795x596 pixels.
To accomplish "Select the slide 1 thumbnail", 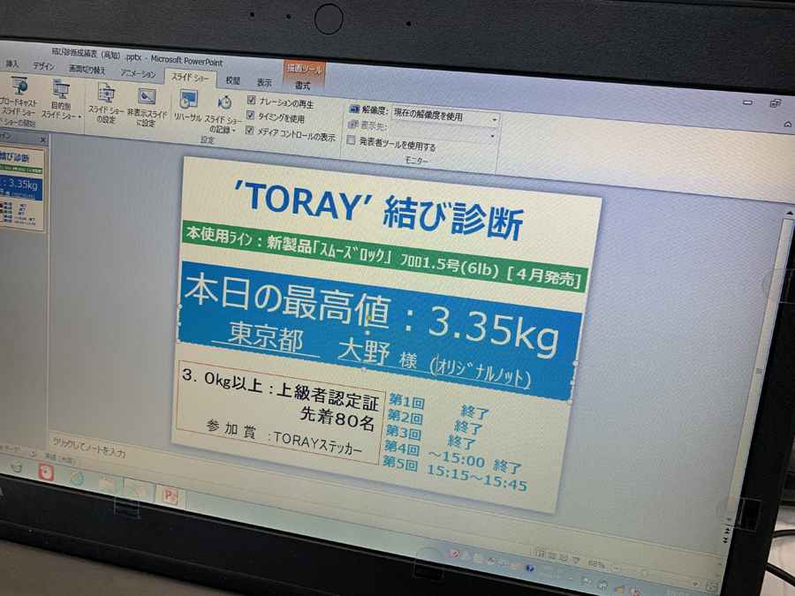I will point(22,189).
